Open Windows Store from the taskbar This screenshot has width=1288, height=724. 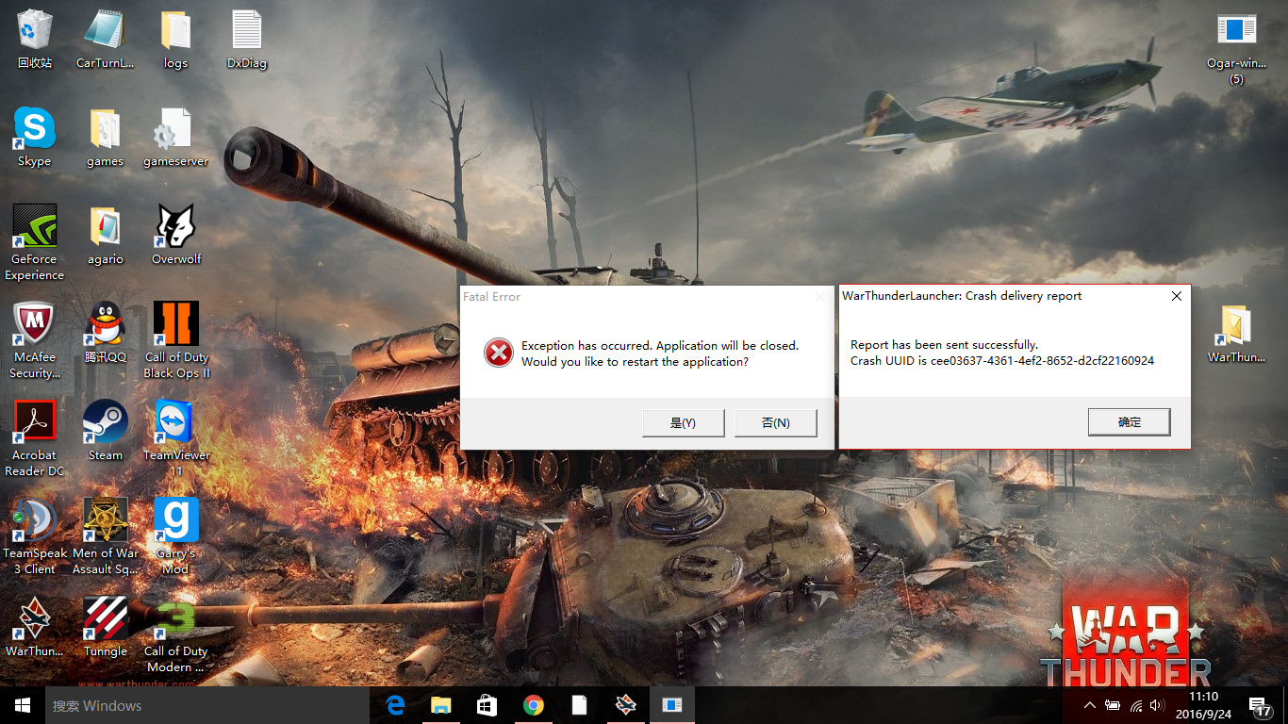[487, 705]
